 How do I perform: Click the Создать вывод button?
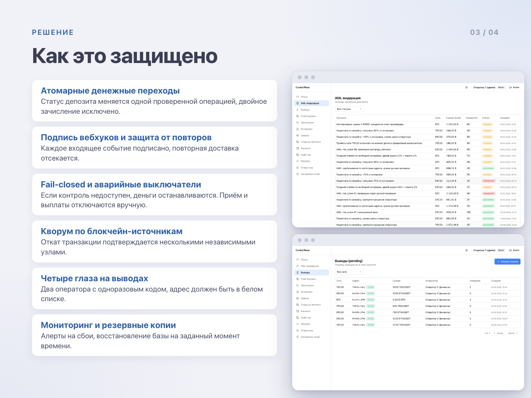[x=507, y=262]
